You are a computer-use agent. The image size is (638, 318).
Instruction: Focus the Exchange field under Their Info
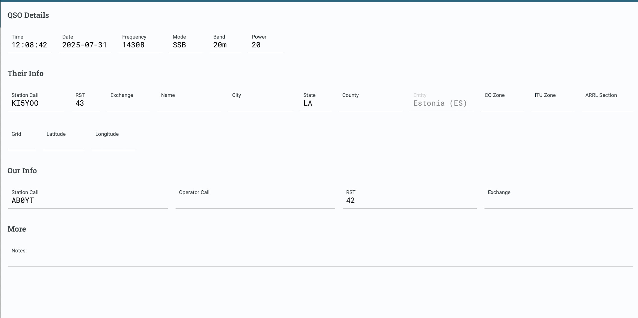click(x=128, y=101)
